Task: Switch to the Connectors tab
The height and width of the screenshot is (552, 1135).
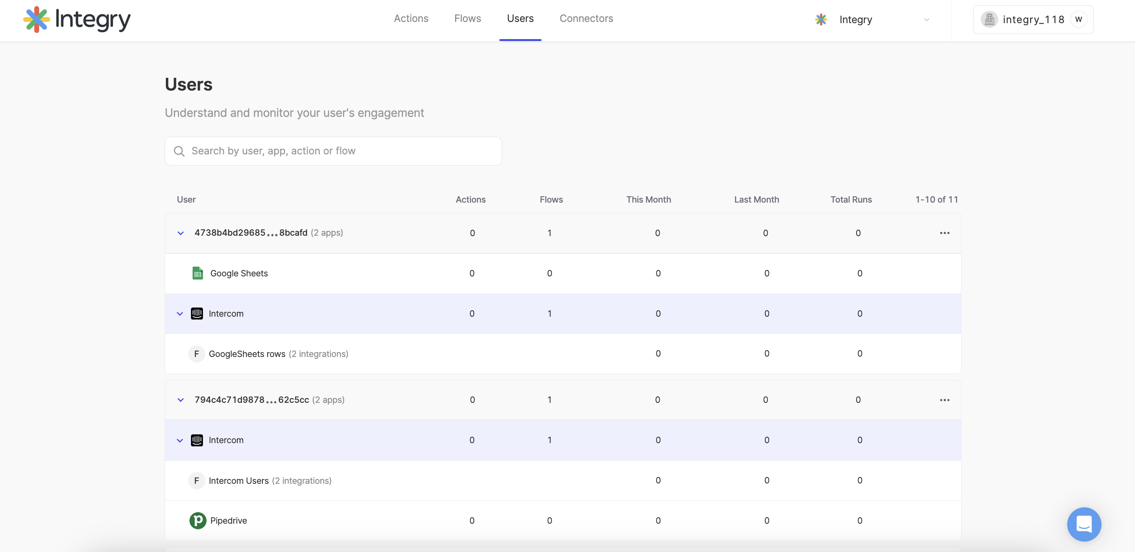Action: [x=586, y=18]
